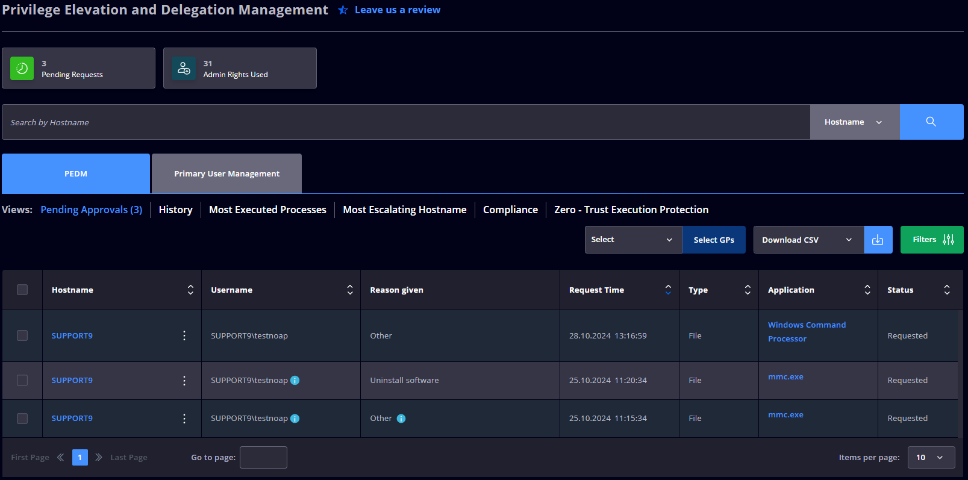This screenshot has width=968, height=480.
Task: Open three-dot menu for 11:15:34 row
Action: point(184,418)
